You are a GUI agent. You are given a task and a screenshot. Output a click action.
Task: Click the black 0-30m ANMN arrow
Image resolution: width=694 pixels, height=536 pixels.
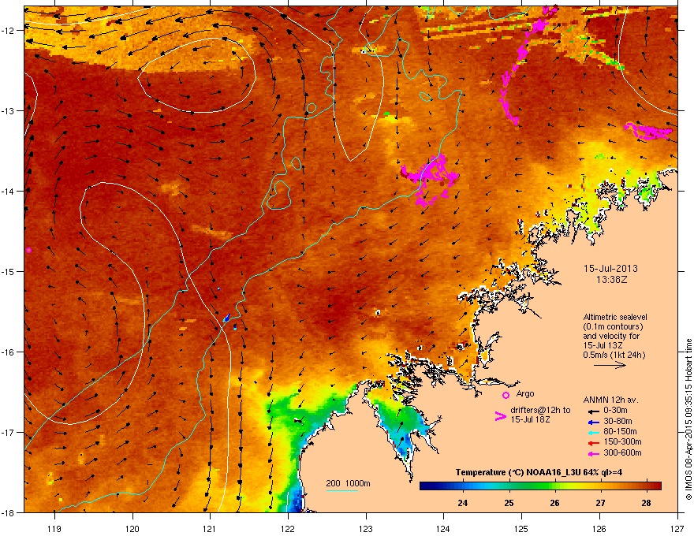click(594, 411)
